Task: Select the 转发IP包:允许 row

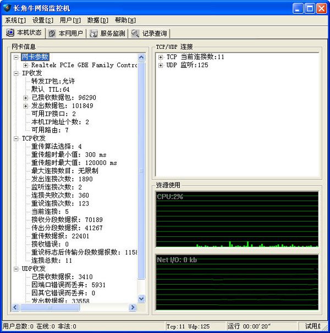Action: (x=53, y=81)
